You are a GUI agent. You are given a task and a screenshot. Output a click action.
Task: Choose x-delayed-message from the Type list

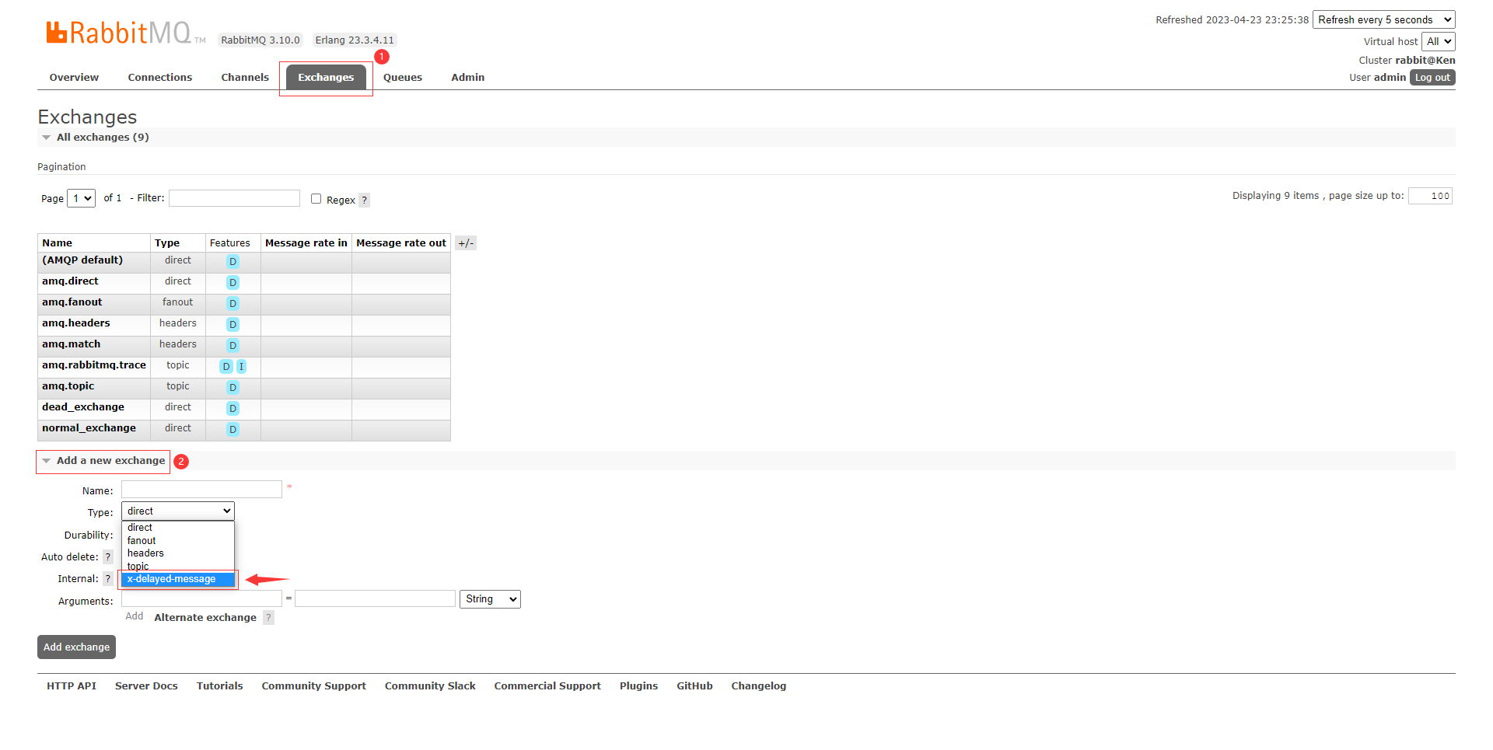[178, 579]
